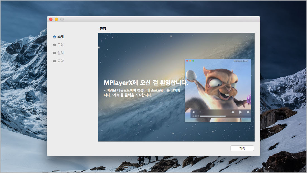Click the 00:03:13 elapsed time text

(x=196, y=116)
